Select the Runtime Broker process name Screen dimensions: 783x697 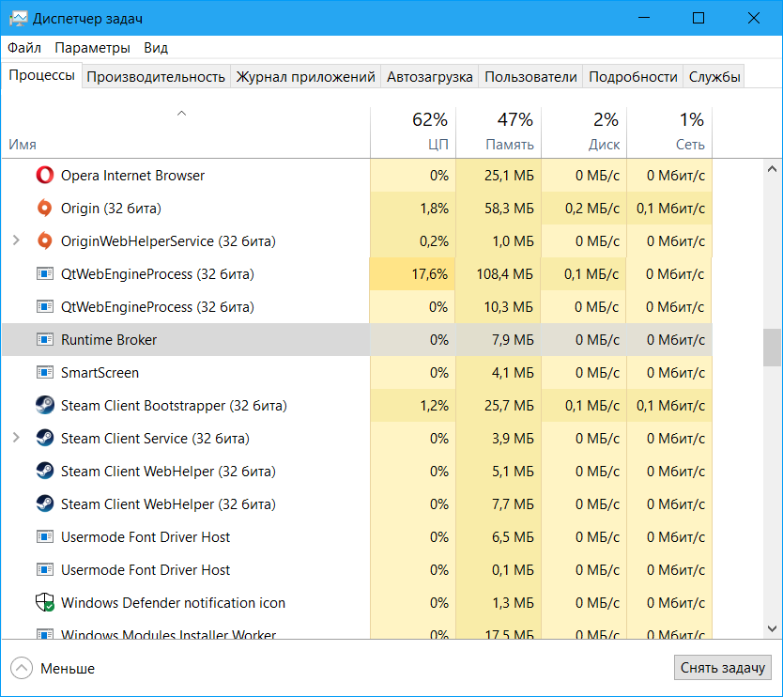coord(108,340)
